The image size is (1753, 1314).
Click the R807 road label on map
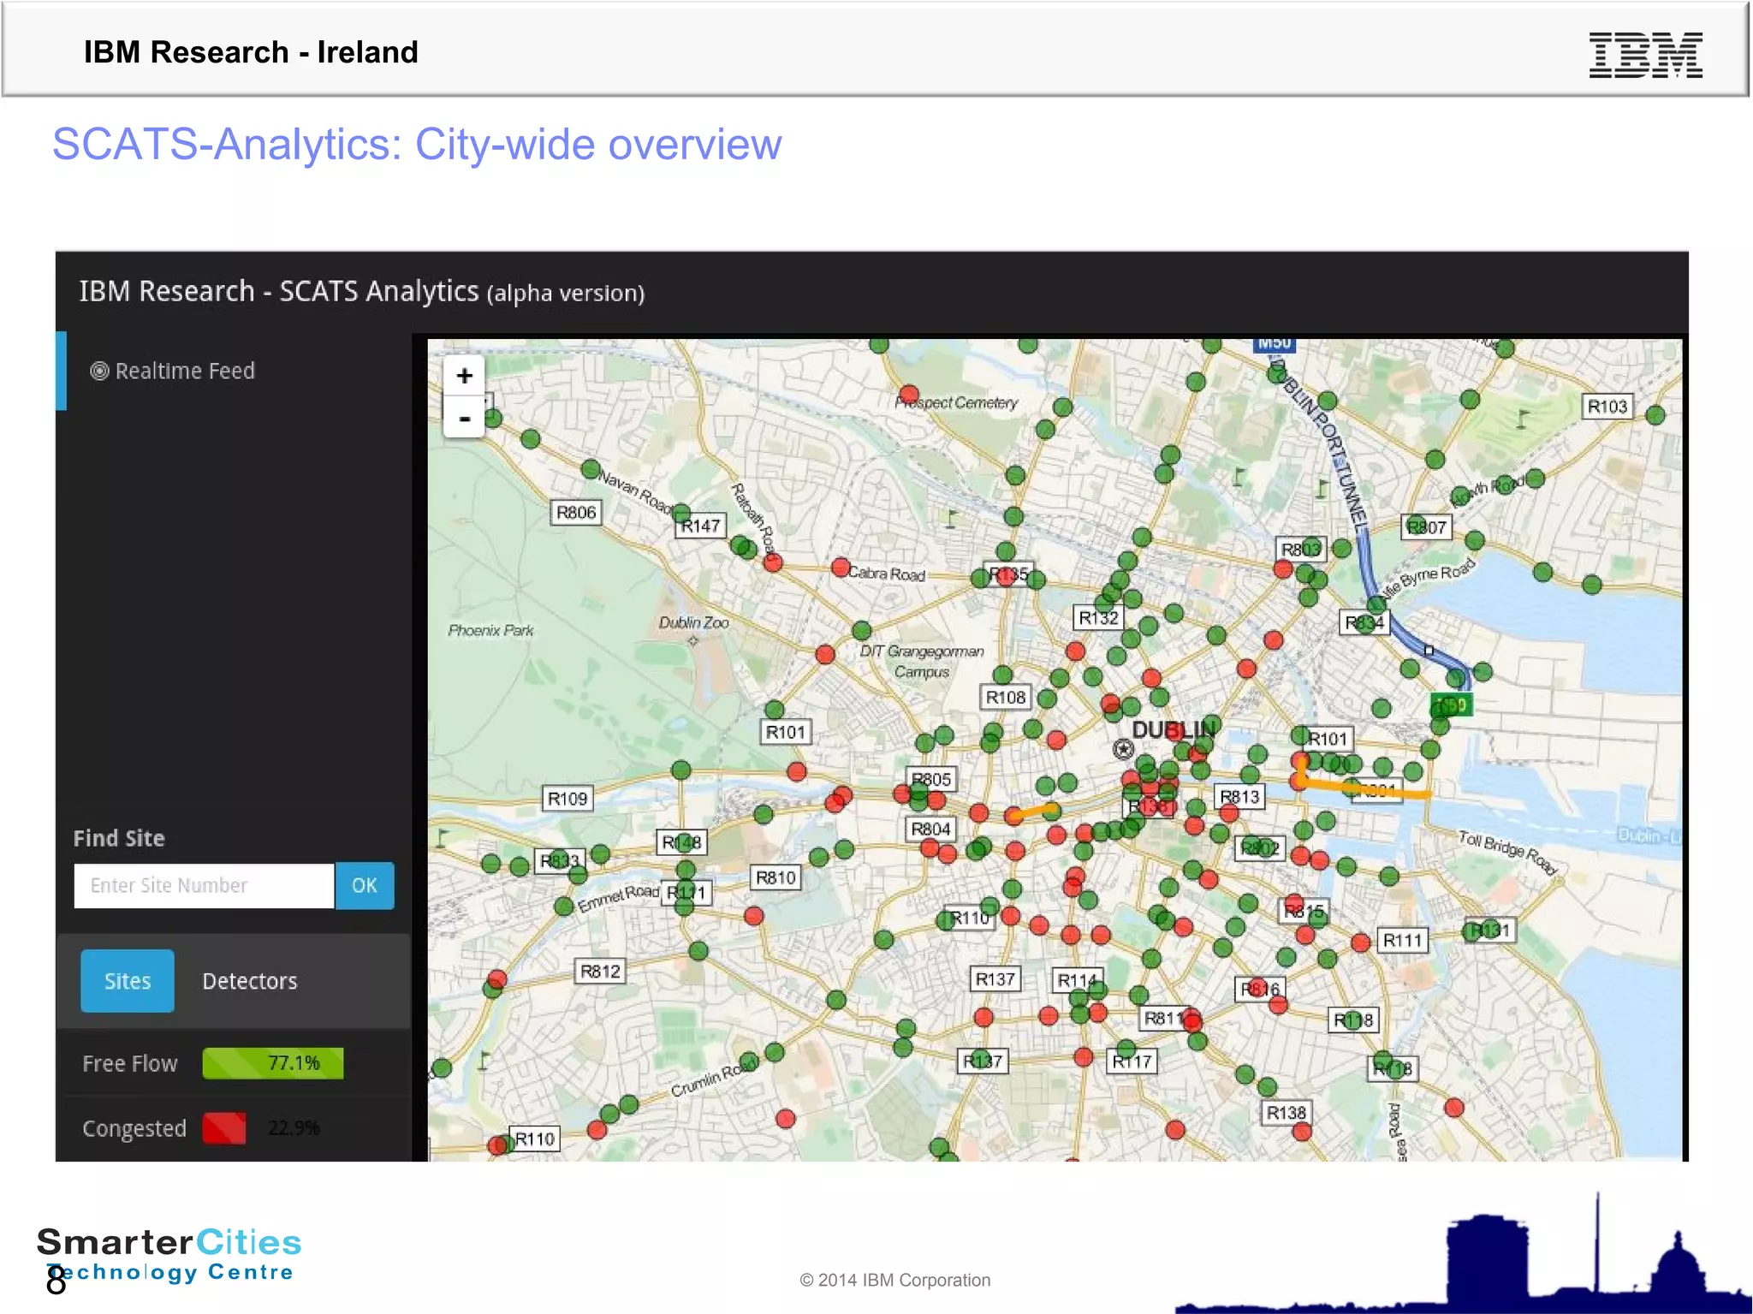(1427, 527)
